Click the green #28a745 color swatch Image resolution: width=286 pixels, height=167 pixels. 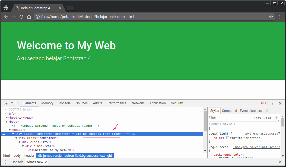tap(220, 157)
